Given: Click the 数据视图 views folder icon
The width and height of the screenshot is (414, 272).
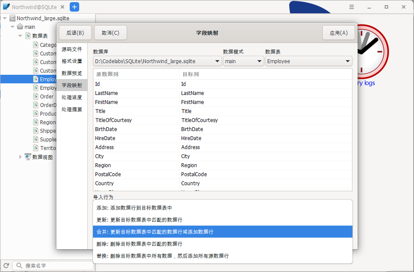Looking at the screenshot, I should [x=28, y=157].
